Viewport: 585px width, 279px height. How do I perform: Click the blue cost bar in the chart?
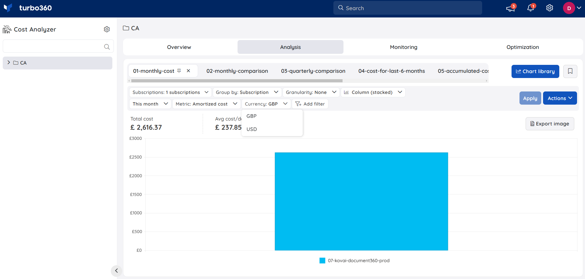click(361, 201)
